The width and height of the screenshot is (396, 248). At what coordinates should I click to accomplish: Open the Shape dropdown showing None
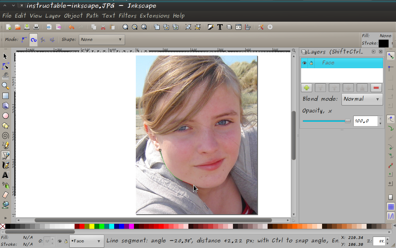tap(102, 39)
